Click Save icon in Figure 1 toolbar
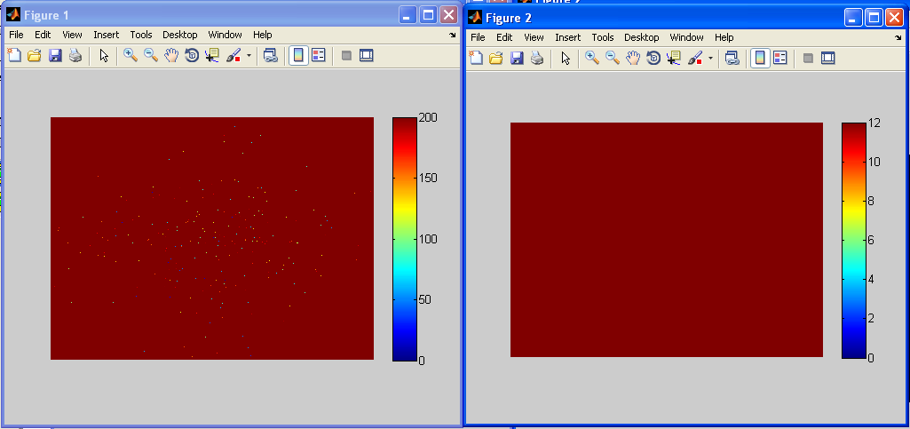 (55, 56)
